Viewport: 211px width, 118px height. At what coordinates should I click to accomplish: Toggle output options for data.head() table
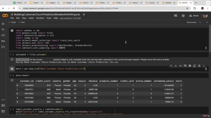click(12, 80)
